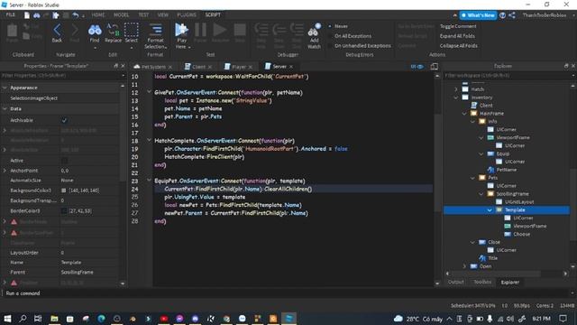This screenshot has width=577, height=325.
Task: Click the weather cloud icon in taskbar
Action: 398,319
